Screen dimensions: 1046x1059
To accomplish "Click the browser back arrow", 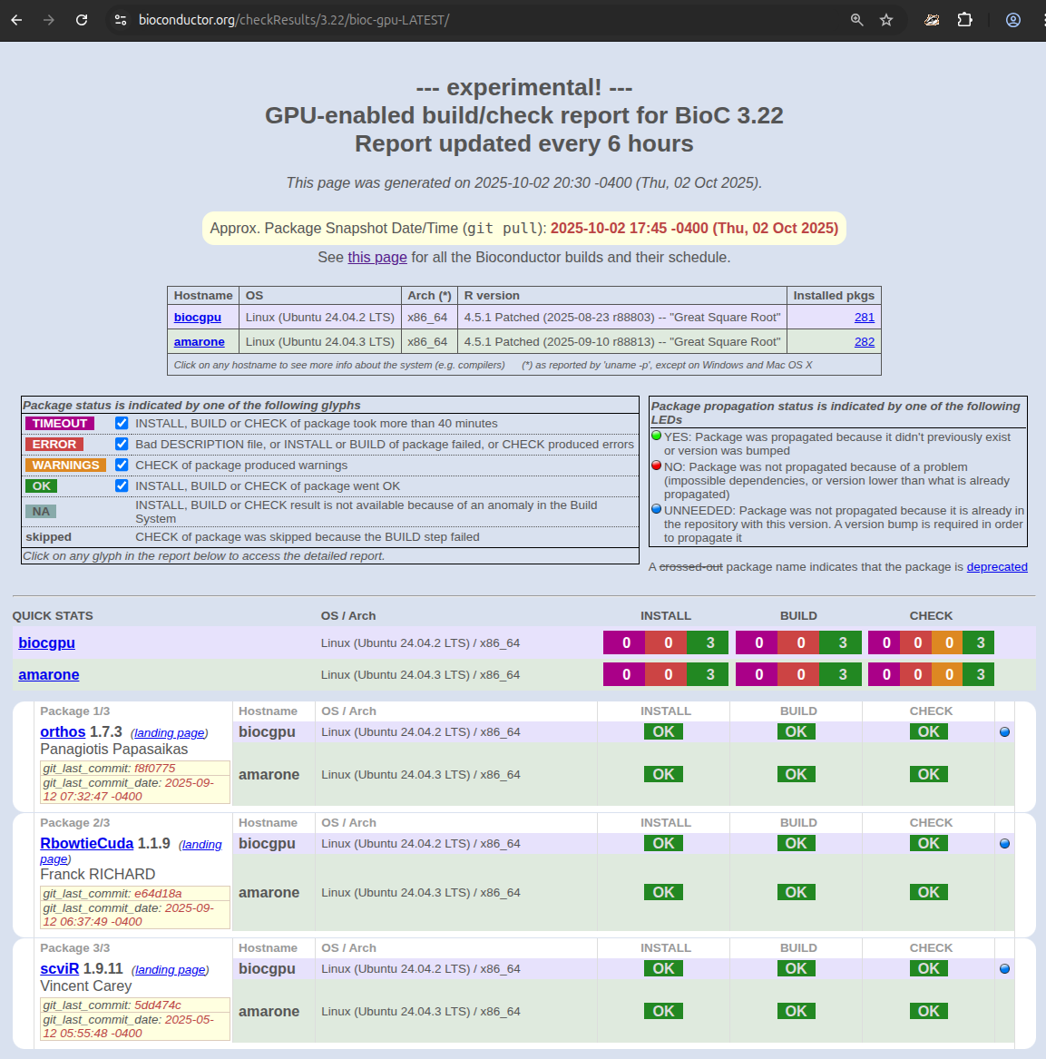I will tap(16, 20).
